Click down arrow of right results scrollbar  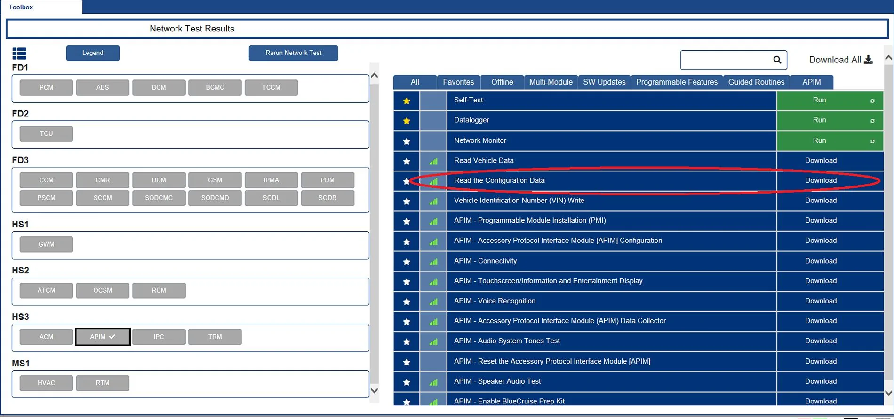click(x=888, y=393)
